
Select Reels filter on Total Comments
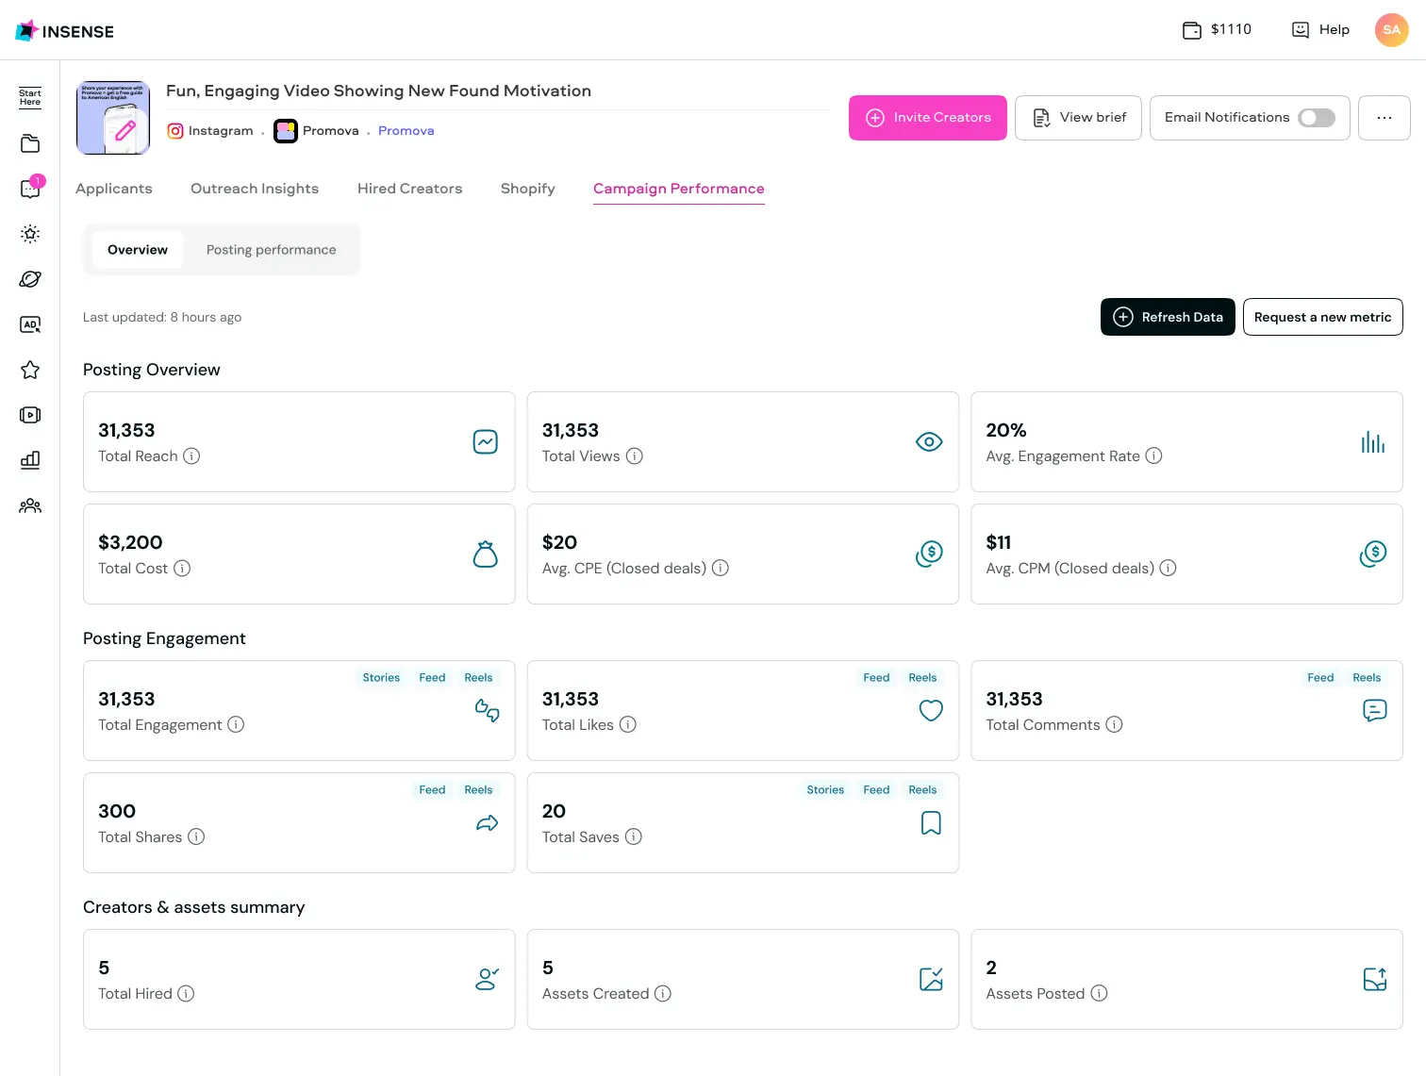click(1367, 678)
